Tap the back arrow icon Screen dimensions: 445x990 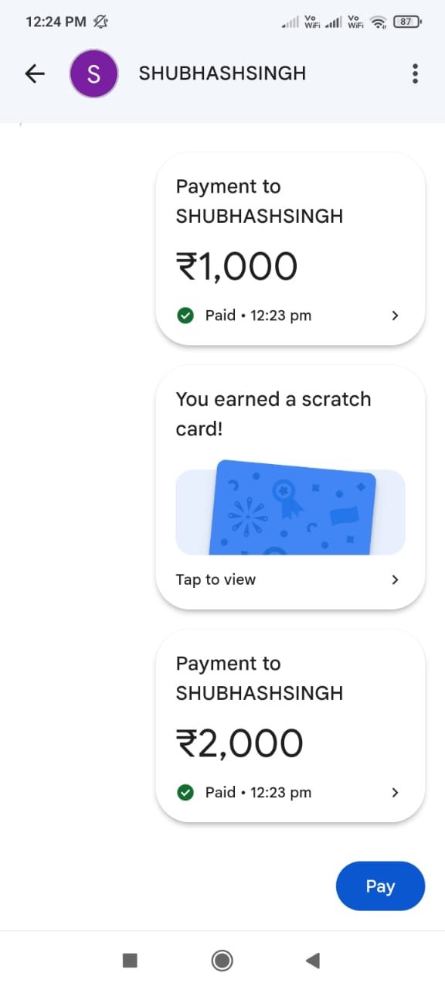pyautogui.click(x=35, y=73)
